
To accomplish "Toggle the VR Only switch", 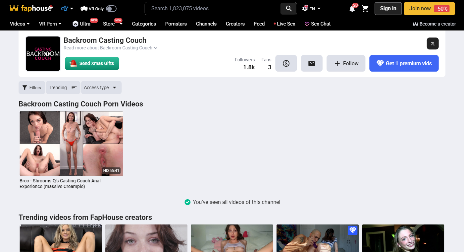I will click(x=111, y=9).
